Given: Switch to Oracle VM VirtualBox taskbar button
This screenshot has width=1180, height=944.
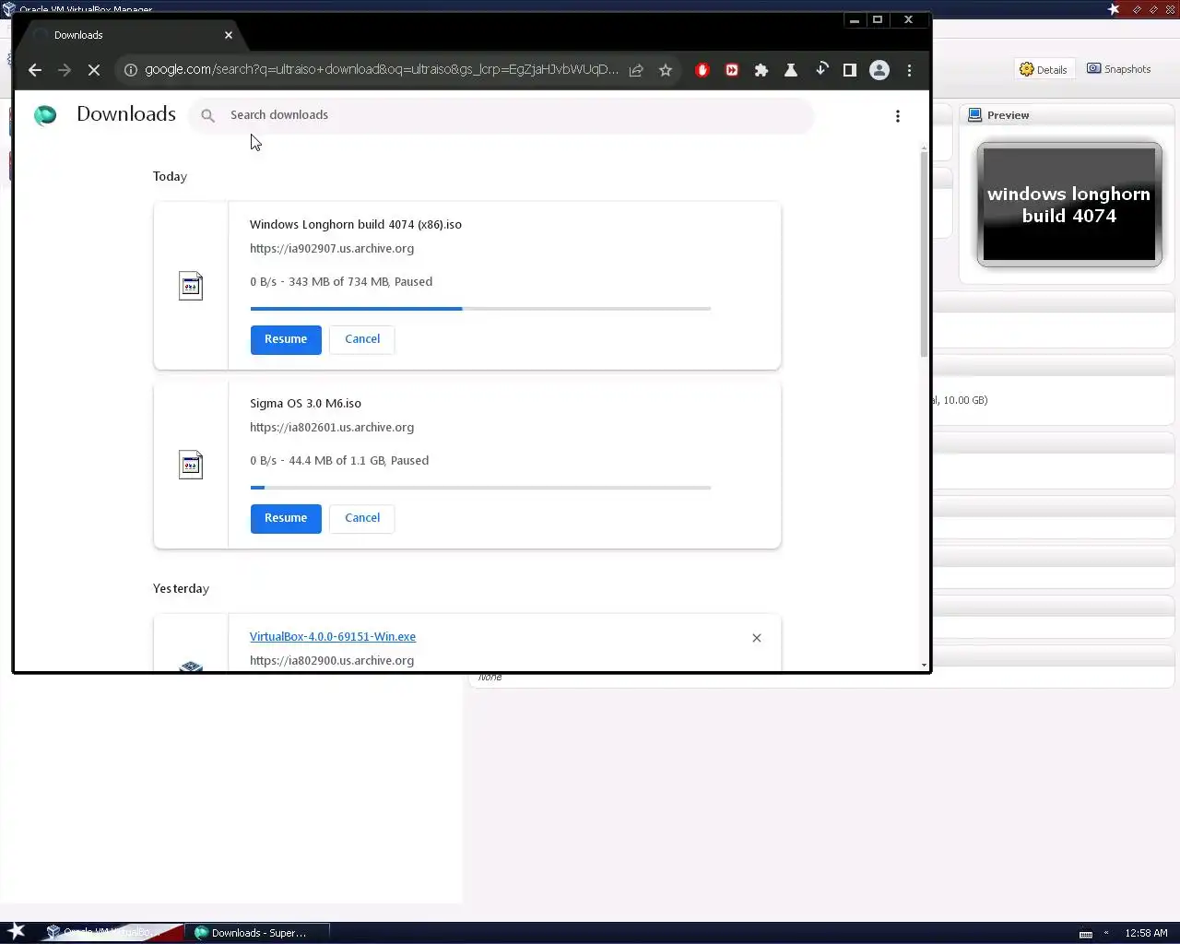Looking at the screenshot, I should [x=111, y=932].
